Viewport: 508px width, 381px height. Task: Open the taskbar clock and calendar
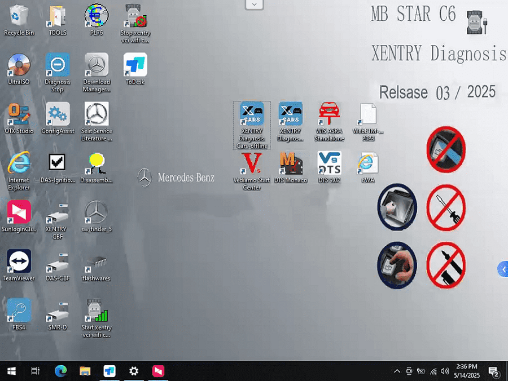tap(467, 371)
